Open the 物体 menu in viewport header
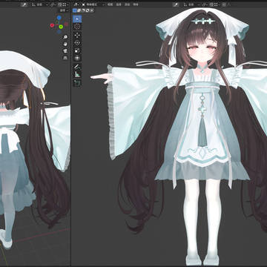 pos(136,4)
